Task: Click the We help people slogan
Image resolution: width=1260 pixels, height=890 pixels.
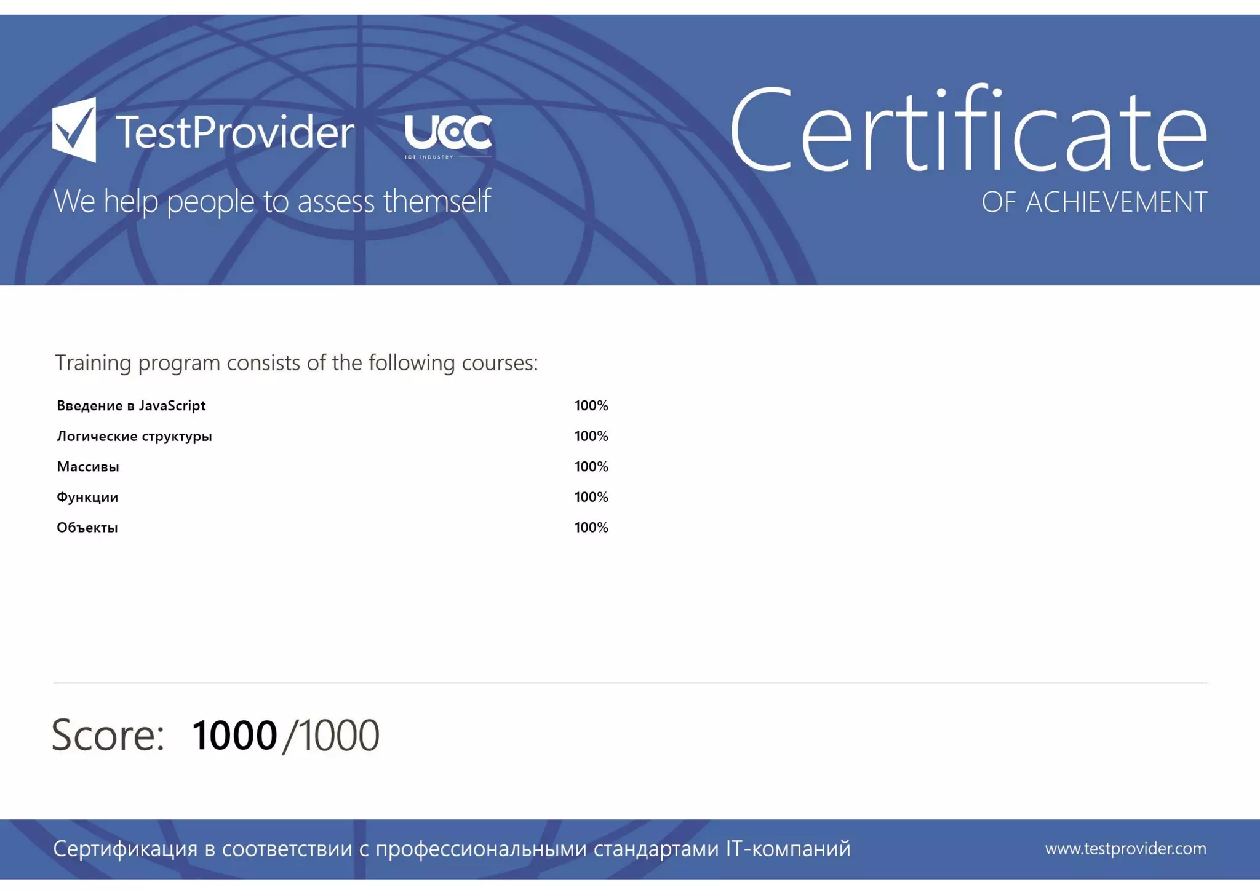Action: (x=272, y=201)
